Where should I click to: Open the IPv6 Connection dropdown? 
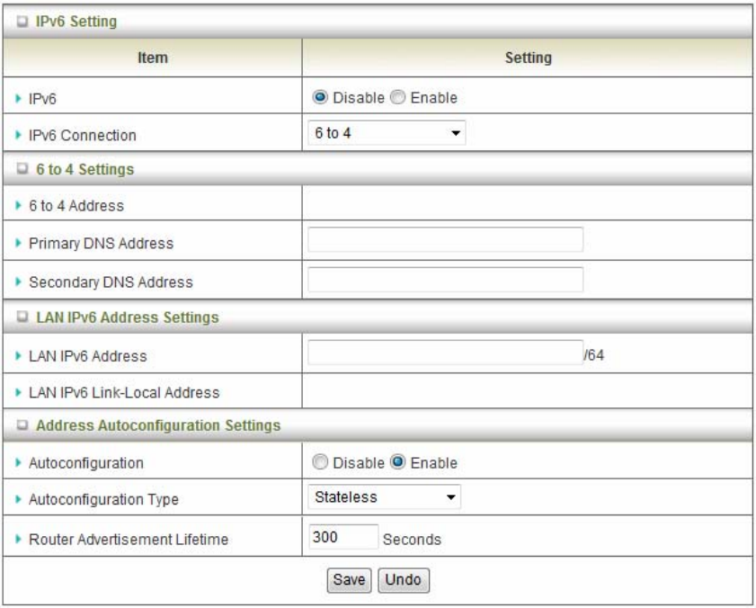click(x=386, y=134)
